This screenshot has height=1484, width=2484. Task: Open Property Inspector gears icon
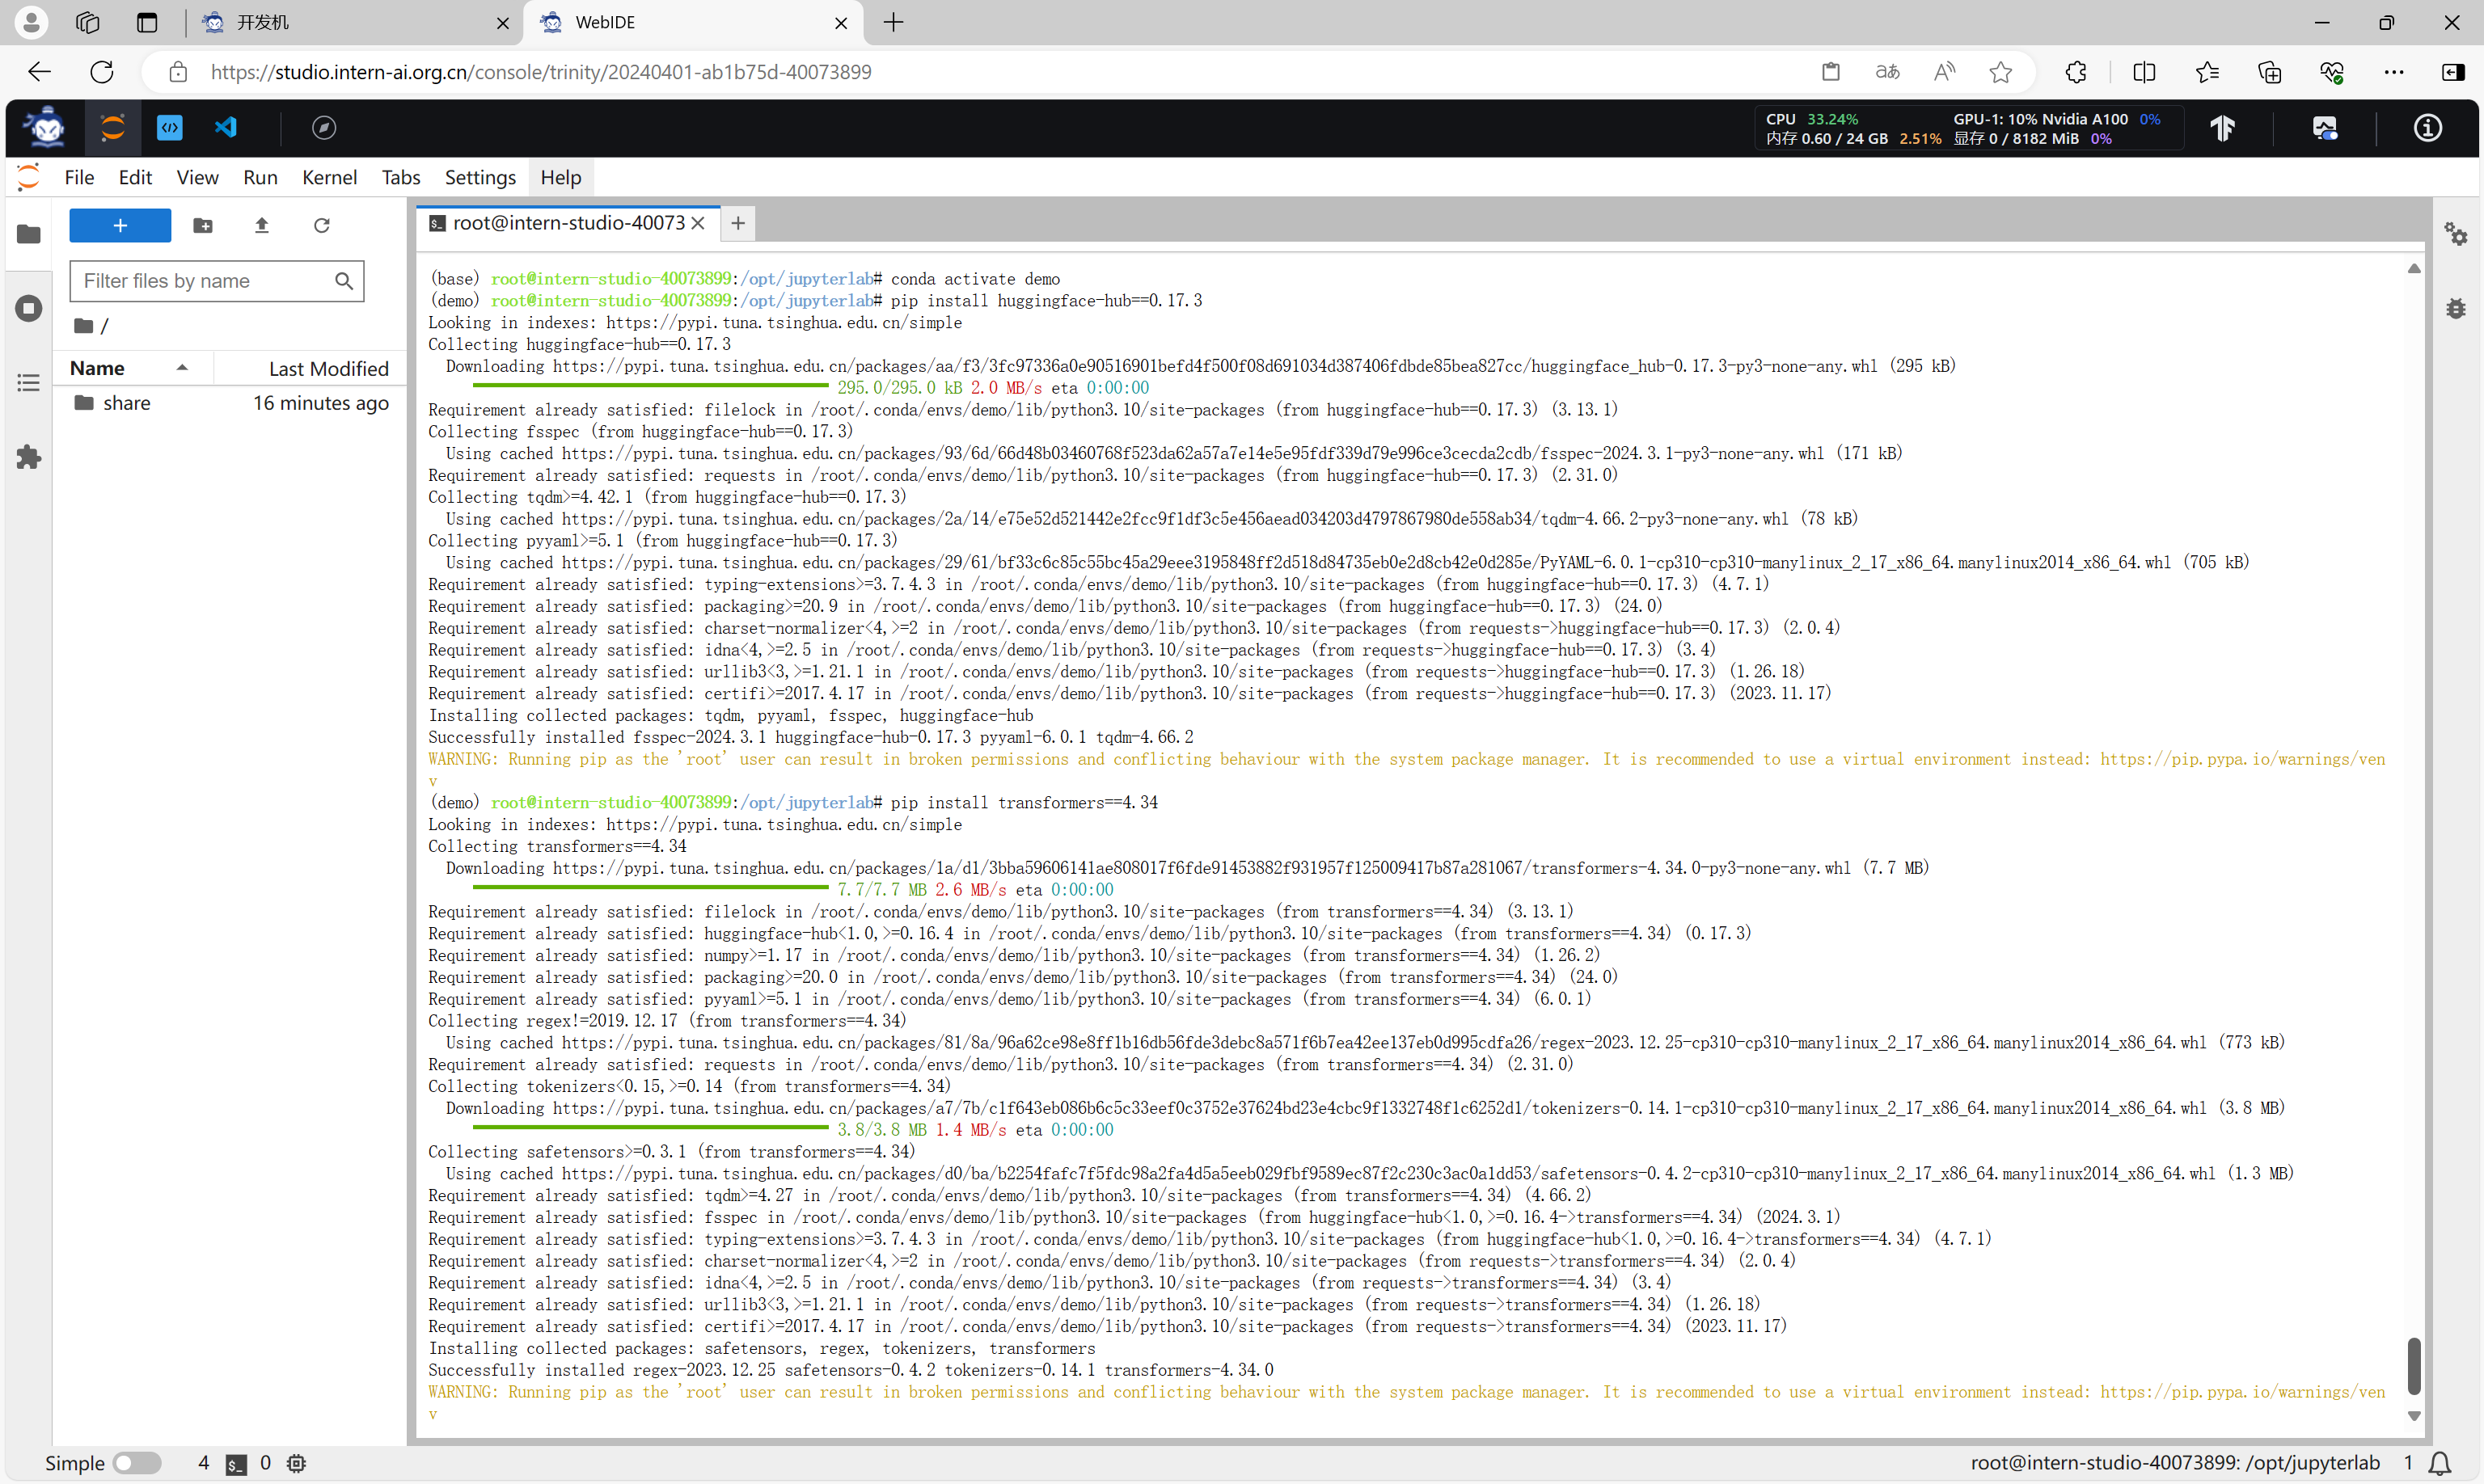tap(2456, 234)
